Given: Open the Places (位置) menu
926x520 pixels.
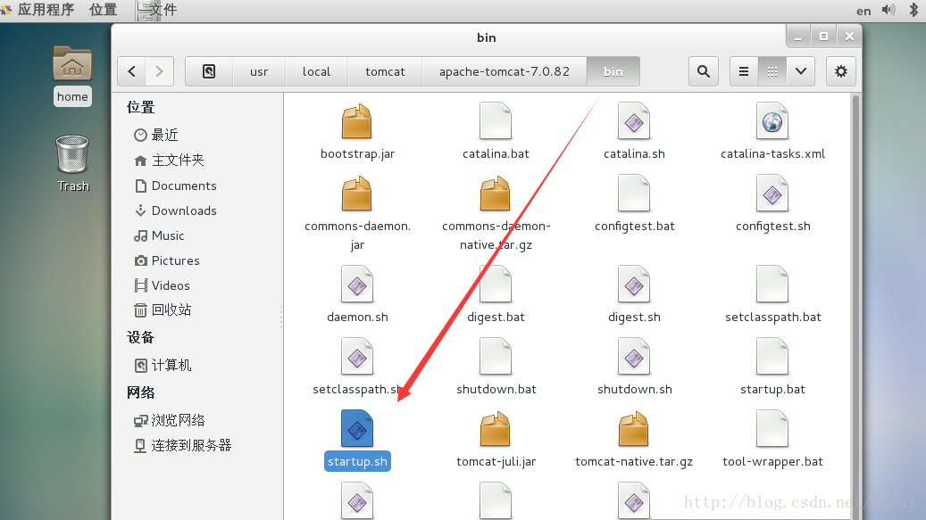Looking at the screenshot, I should (103, 10).
